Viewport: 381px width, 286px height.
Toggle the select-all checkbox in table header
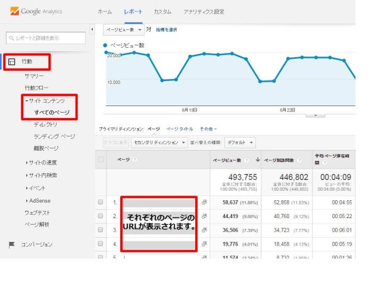coord(101,160)
